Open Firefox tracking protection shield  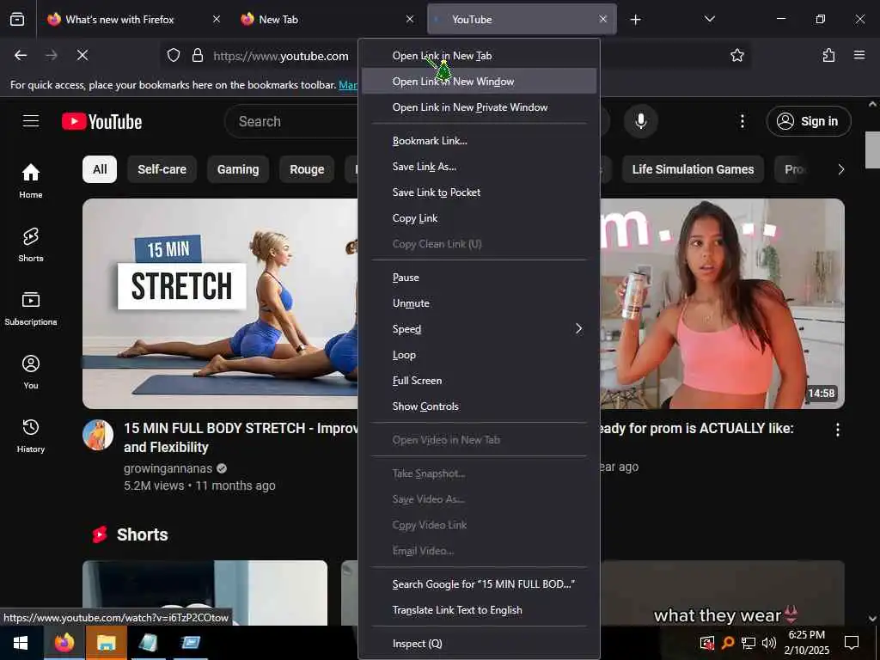tap(174, 55)
